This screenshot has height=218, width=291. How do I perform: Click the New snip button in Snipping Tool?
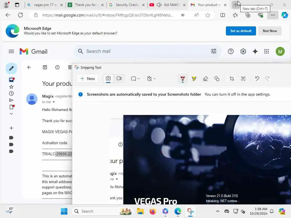tap(88, 79)
